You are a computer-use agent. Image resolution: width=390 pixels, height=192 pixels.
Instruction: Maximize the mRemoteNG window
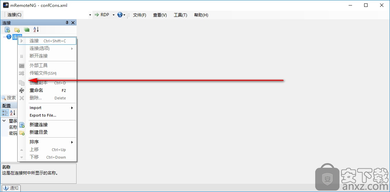tap(366, 5)
